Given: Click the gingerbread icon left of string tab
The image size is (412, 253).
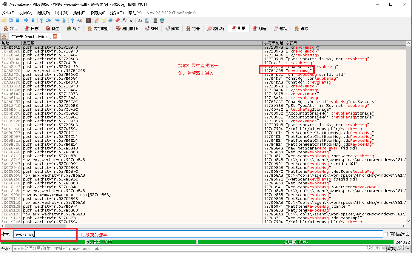Looking at the screenshot, I should [x=4, y=36].
